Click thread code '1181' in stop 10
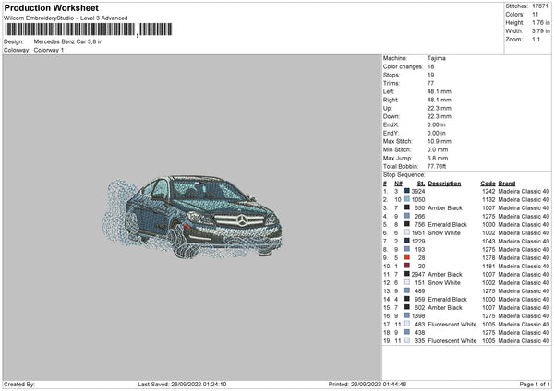 (x=488, y=267)
